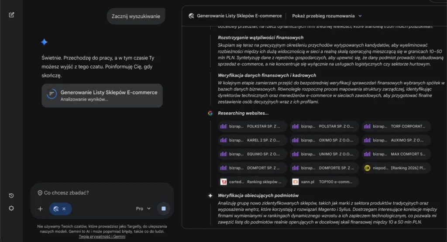
Task: Open the Generowanie Listy Sklepów E-commerce card
Action: coord(102,96)
